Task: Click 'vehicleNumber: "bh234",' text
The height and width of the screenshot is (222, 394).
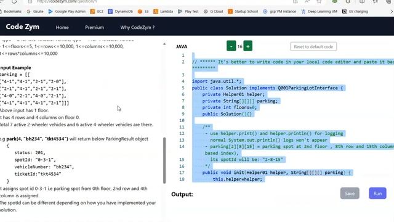Action: (x=44, y=167)
